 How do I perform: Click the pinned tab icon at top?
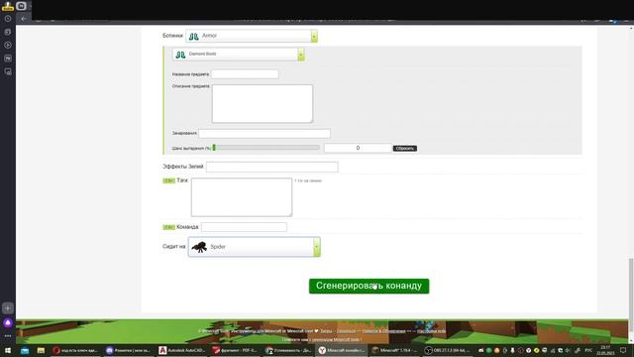point(21,6)
